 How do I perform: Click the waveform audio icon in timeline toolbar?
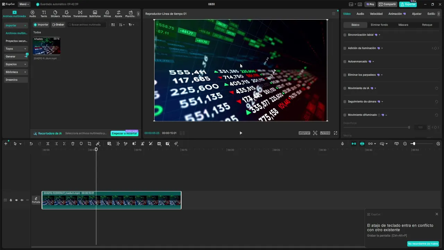click(x=176, y=144)
